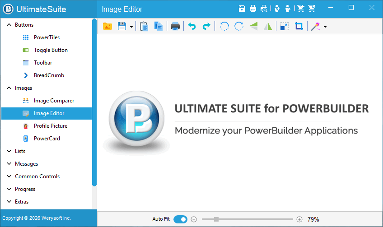Image resolution: width=383 pixels, height=227 pixels.
Task: Click the zoom slider handle
Action: [216, 219]
